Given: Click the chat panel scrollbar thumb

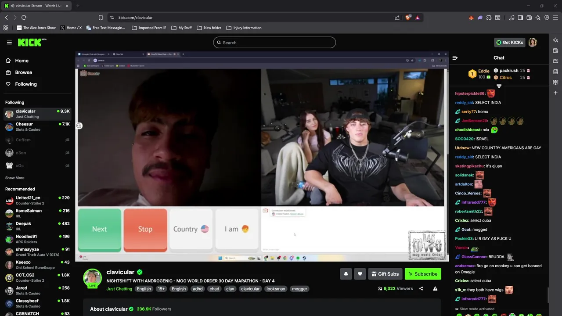Looking at the screenshot, I should 549,295.
